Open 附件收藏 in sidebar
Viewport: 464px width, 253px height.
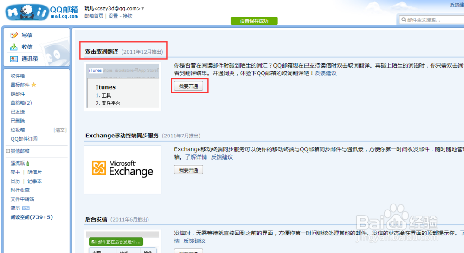click(20, 190)
